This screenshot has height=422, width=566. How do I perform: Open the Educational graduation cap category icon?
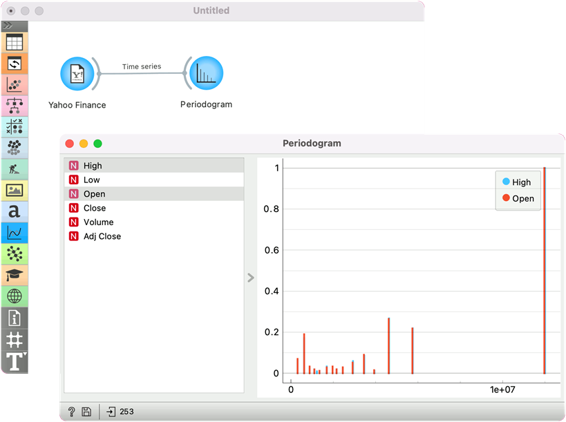[15, 275]
